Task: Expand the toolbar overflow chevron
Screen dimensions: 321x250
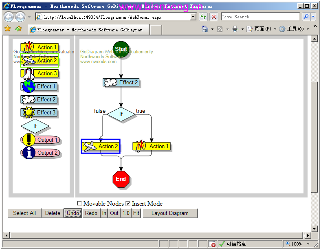Action: coord(315,26)
